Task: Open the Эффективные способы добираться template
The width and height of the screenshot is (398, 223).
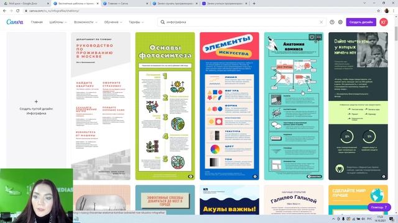Action: pos(165,199)
